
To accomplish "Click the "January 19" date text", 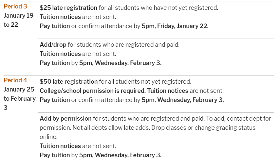I will point(19,15).
